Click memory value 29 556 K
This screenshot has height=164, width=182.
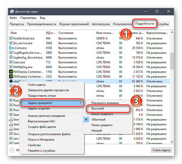click(x=137, y=48)
